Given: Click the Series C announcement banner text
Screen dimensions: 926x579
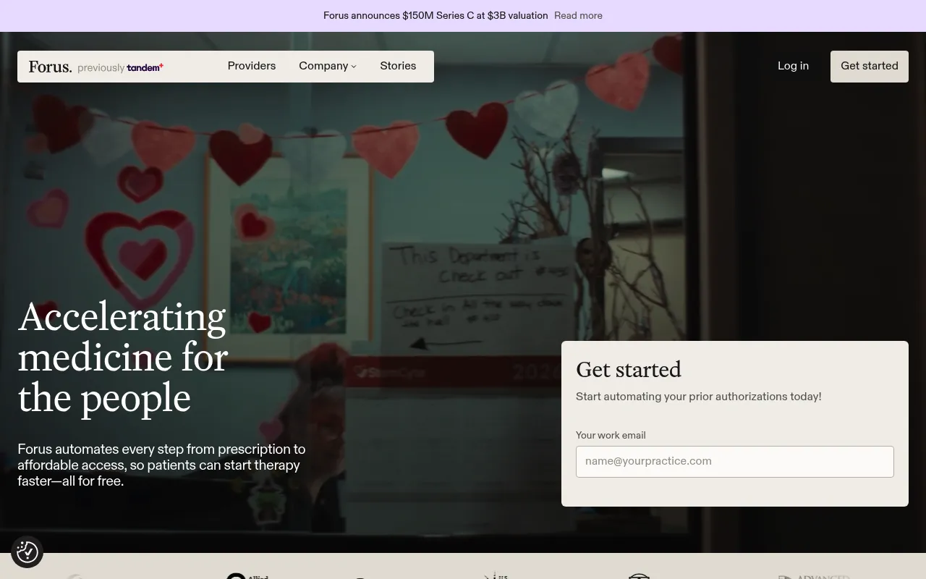Looking at the screenshot, I should [436, 16].
